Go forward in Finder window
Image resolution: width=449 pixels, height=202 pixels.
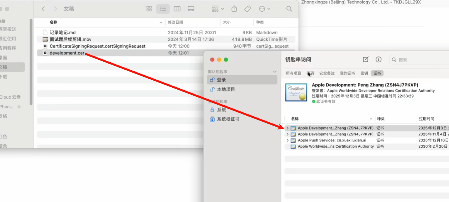(55, 9)
